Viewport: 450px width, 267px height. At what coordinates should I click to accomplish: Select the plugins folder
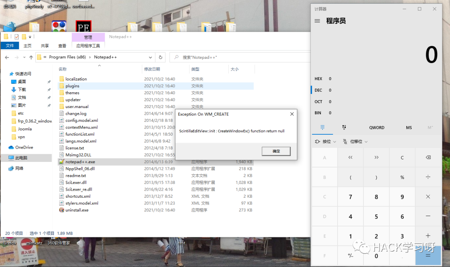coord(155,86)
